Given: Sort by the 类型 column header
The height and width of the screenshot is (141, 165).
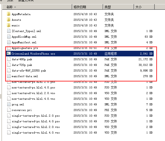Looking at the screenshot, I should coord(119,7).
